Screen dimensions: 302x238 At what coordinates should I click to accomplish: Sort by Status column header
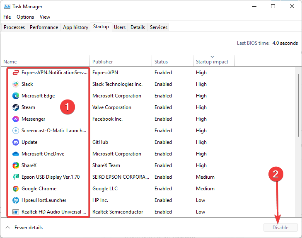point(173,62)
